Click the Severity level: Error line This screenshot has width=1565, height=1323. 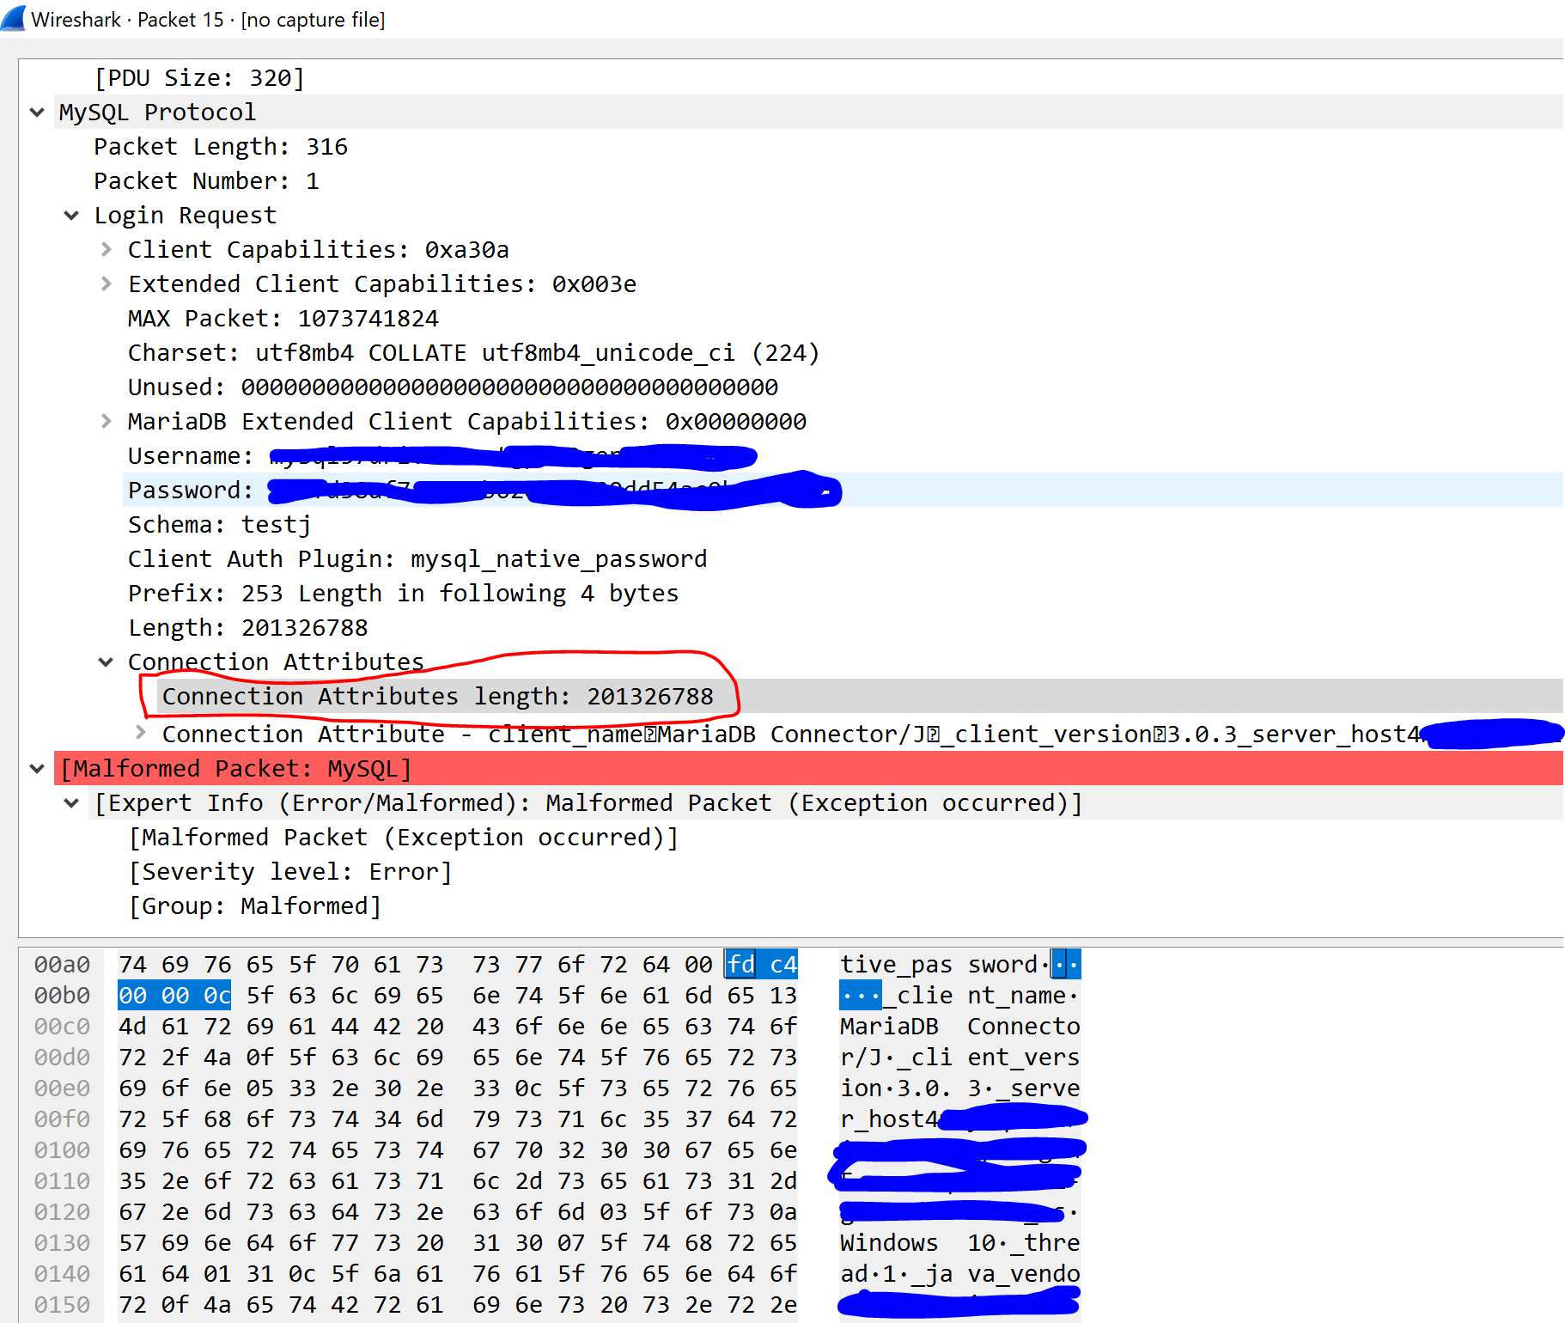pos(290,872)
